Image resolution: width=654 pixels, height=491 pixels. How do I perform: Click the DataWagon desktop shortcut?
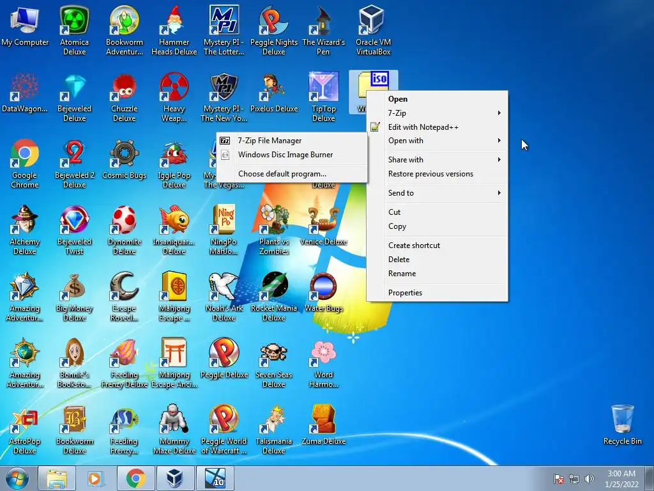(25, 93)
